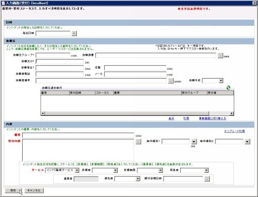
Task: Click the 保存 button
Action: pos(13,190)
